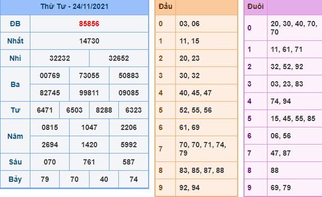Click the Đầu column header

point(165,6)
